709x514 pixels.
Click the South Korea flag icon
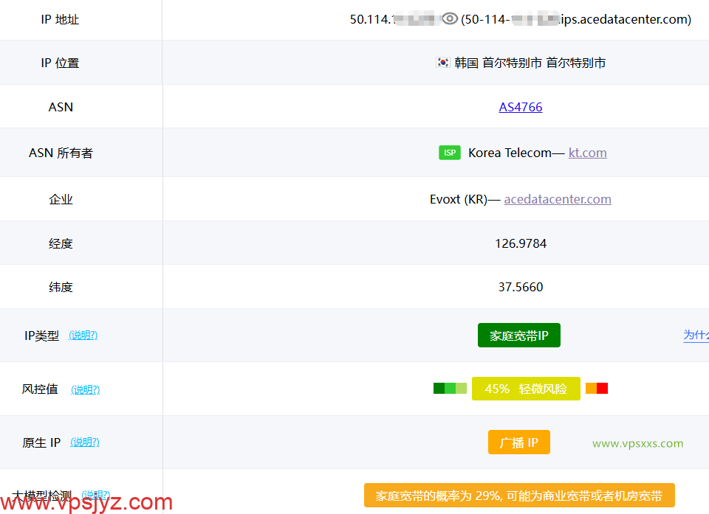tap(442, 63)
